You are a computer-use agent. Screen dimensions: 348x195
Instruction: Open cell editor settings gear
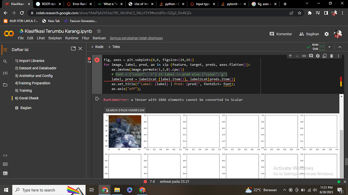(318, 56)
